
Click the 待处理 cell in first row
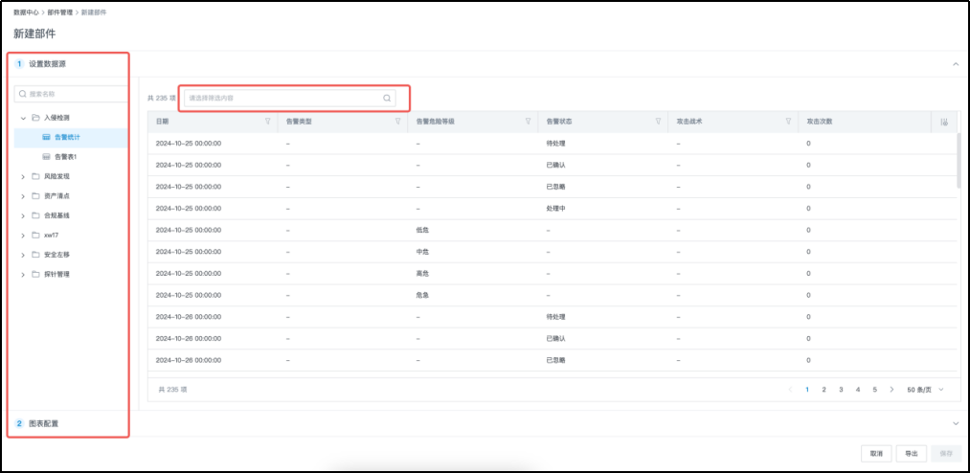(x=556, y=144)
